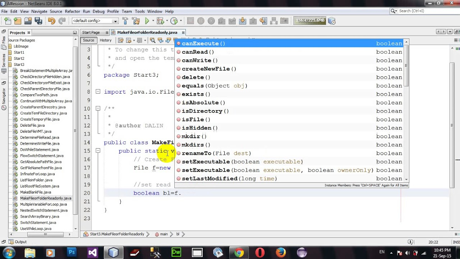Open Visual Studio from the taskbar

coord(92,253)
